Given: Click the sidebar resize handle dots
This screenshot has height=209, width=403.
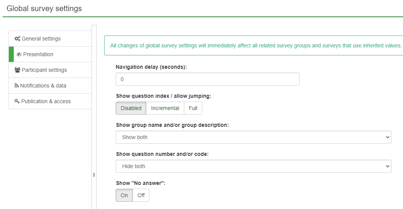Looking at the screenshot, I should [x=94, y=175].
